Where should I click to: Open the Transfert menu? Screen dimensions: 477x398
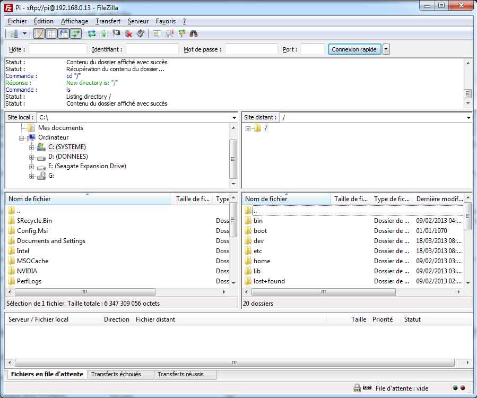click(x=108, y=21)
